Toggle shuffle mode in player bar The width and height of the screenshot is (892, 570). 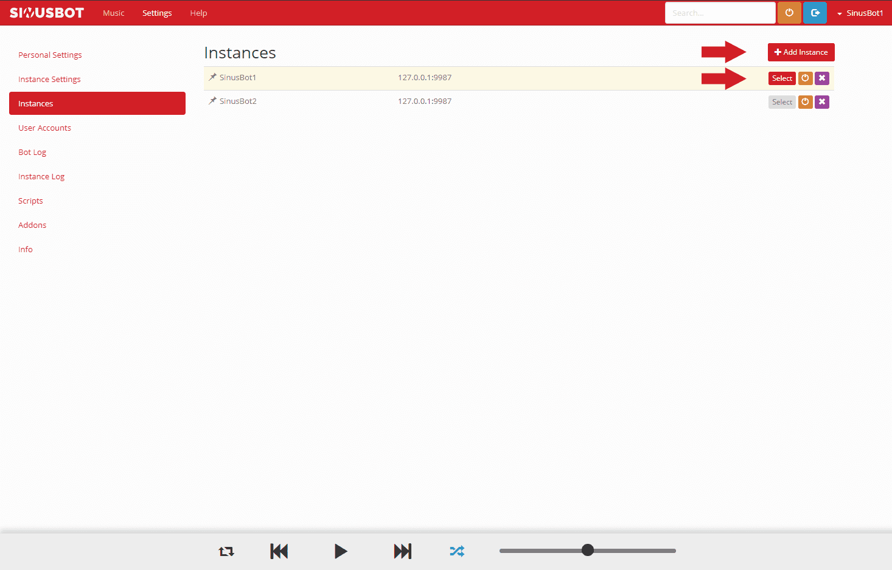[x=457, y=551]
